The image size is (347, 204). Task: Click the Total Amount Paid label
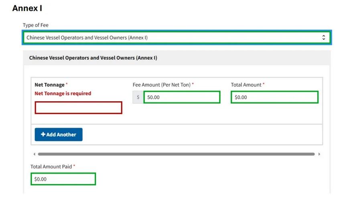51,167
